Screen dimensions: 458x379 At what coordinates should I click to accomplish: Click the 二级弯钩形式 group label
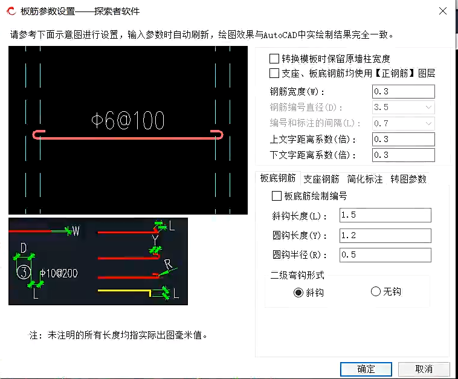[x=297, y=275]
